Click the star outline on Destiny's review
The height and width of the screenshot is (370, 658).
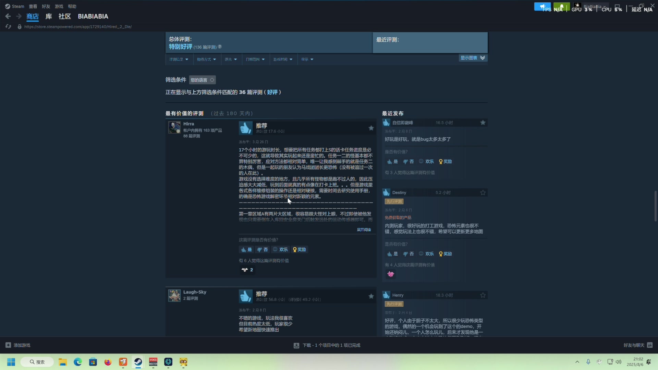[x=483, y=193]
